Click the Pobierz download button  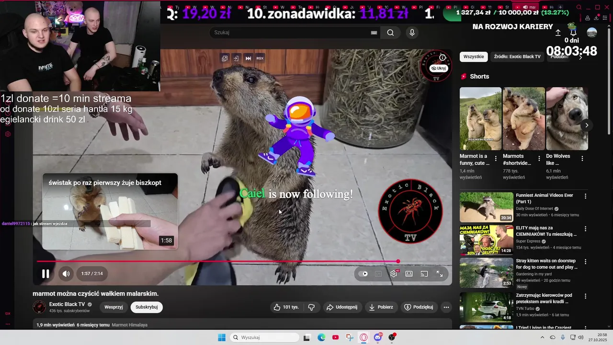tap(381, 307)
